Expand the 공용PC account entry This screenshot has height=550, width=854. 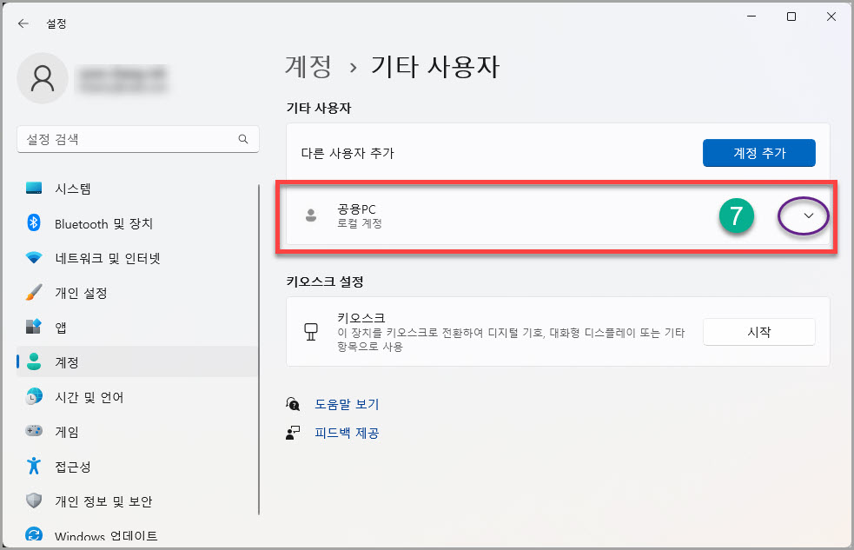pos(802,217)
